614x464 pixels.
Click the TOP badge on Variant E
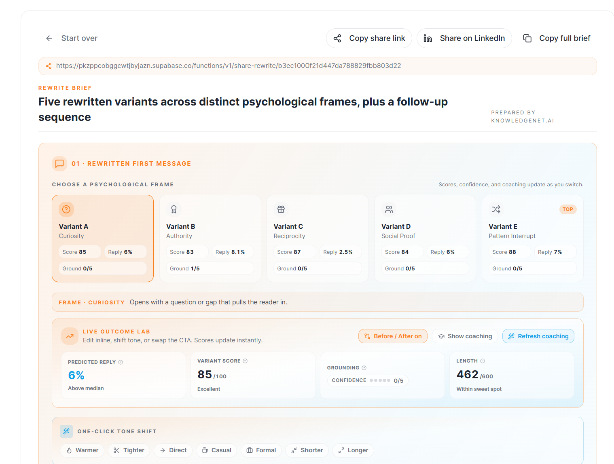pos(568,209)
